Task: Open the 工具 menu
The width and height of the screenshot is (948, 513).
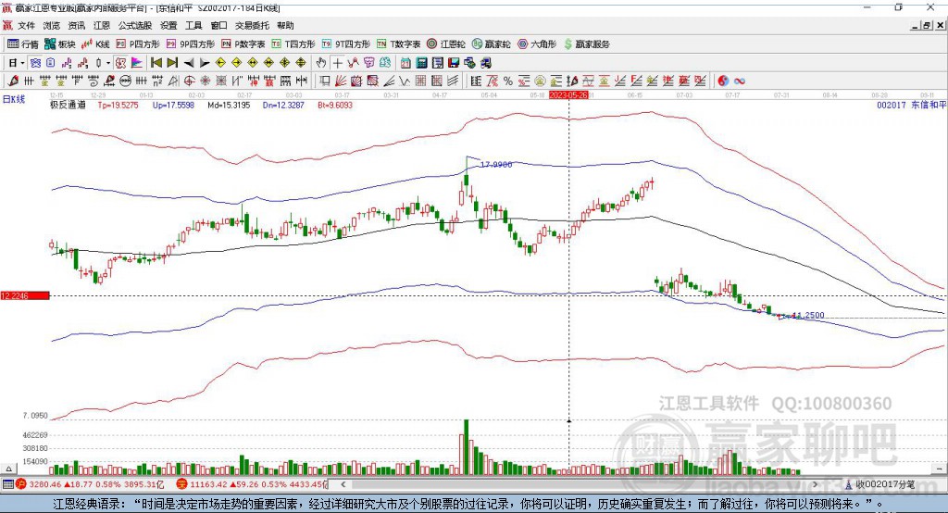Action: coord(193,25)
